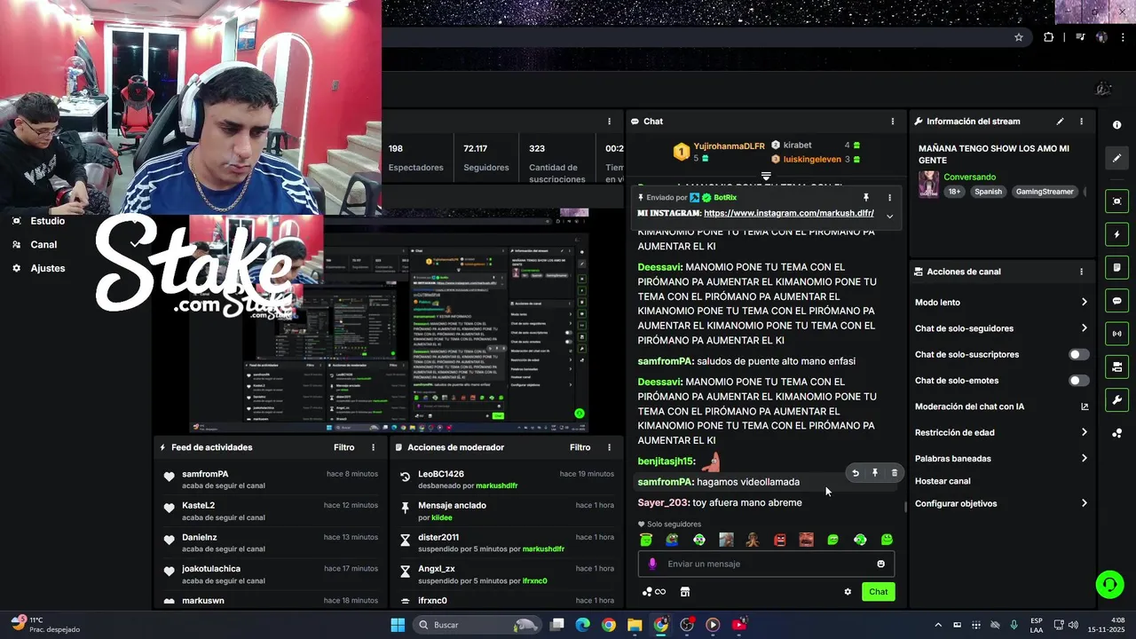Unpin the BotRix pinned message
Screen dimensions: 1136x639
(x=866, y=198)
